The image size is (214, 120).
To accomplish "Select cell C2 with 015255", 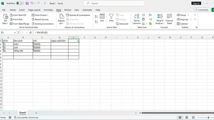I will point(42,44).
